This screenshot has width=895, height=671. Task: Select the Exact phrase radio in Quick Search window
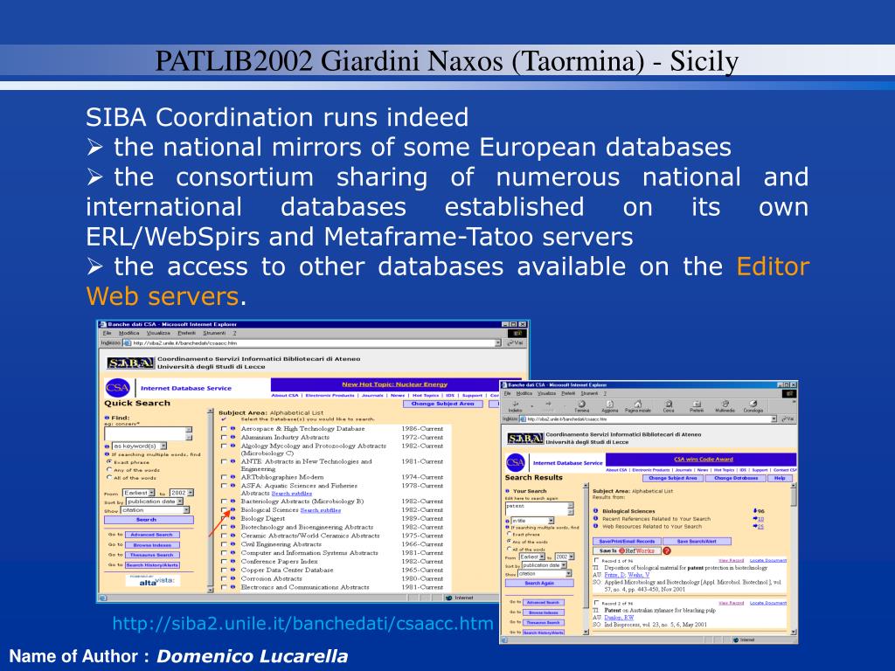(x=109, y=461)
